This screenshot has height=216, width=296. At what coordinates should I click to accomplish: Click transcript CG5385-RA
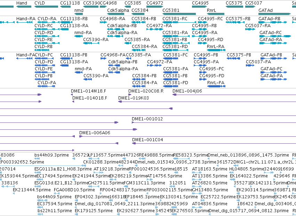[x=128, y=43]
